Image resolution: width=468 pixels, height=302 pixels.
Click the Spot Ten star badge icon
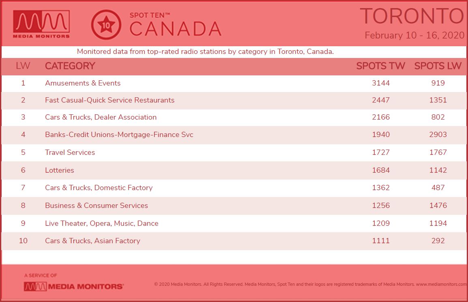point(106,25)
